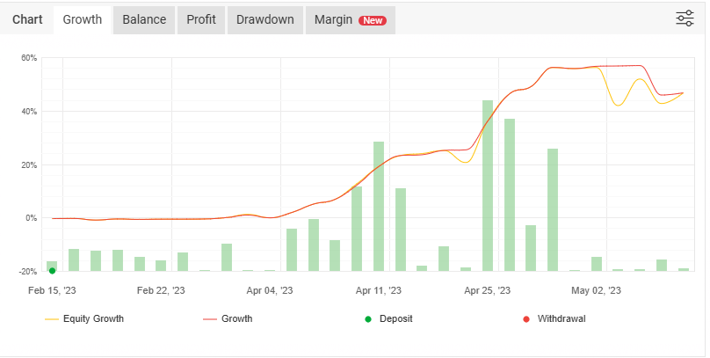710x358 pixels.
Task: Click the last green bar at far right
Action: coord(683,269)
